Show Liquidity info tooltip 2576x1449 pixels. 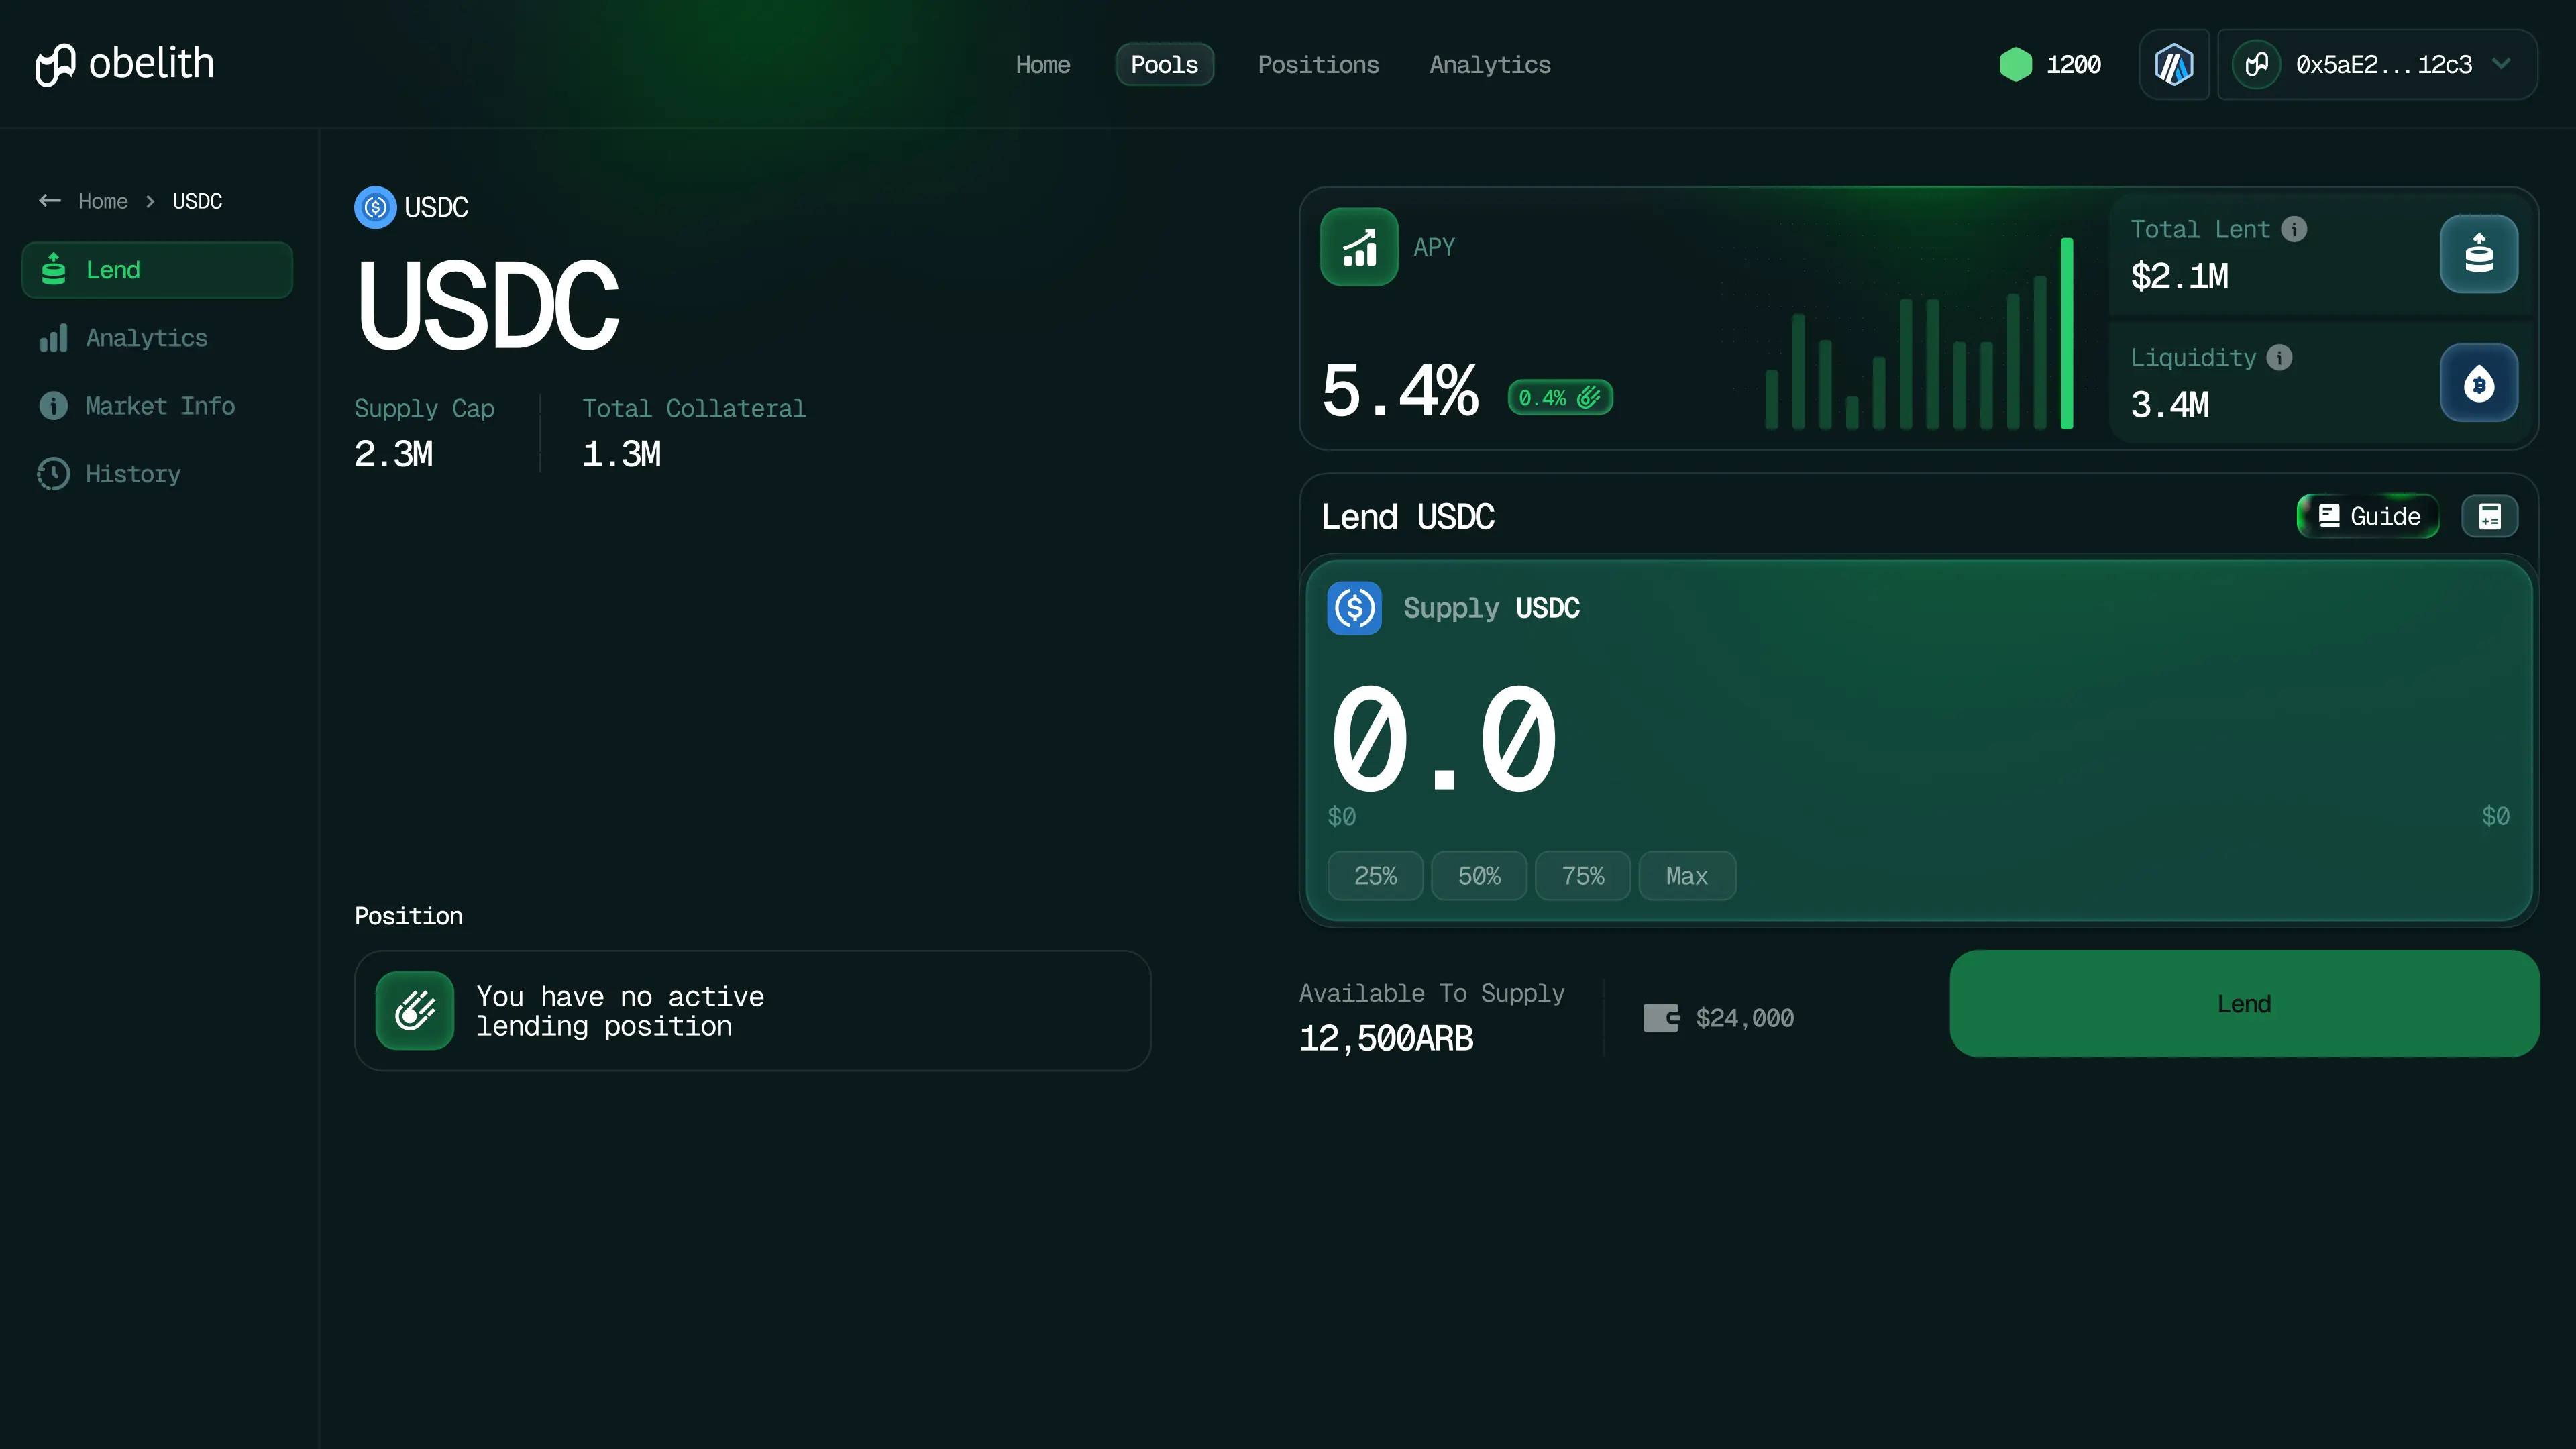pos(2279,357)
